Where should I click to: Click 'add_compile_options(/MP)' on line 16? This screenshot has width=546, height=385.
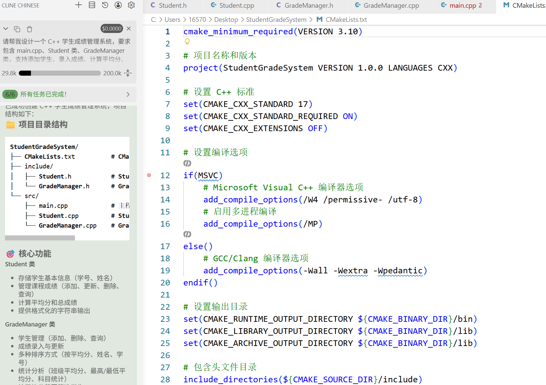point(263,224)
